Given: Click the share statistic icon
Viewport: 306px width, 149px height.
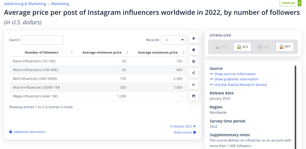Looking at the screenshot, I should click(x=194, y=73).
